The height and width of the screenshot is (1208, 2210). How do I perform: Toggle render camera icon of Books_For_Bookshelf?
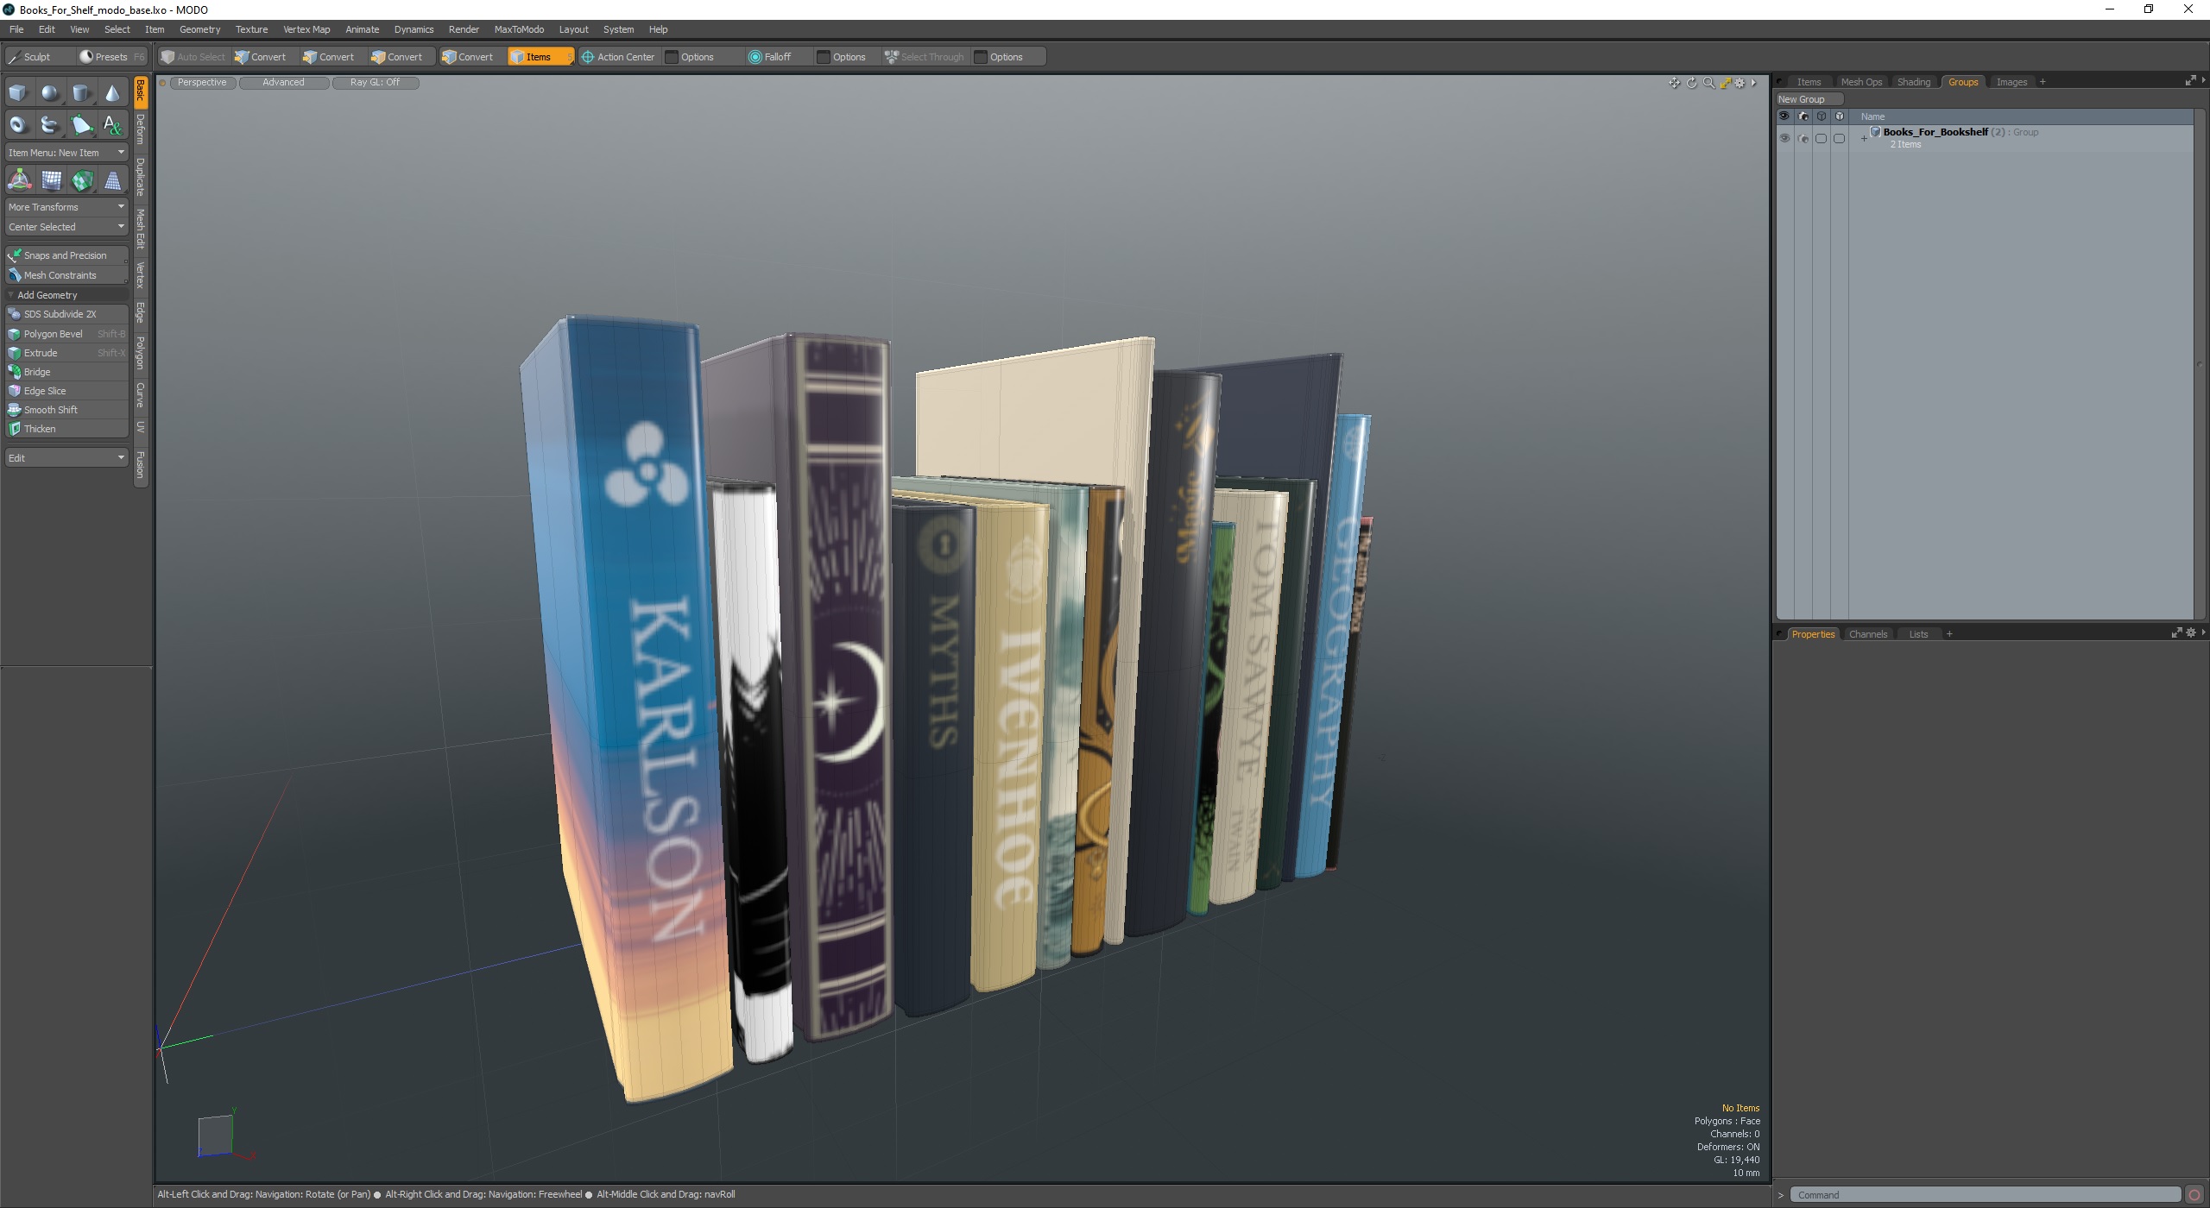coord(1803,138)
